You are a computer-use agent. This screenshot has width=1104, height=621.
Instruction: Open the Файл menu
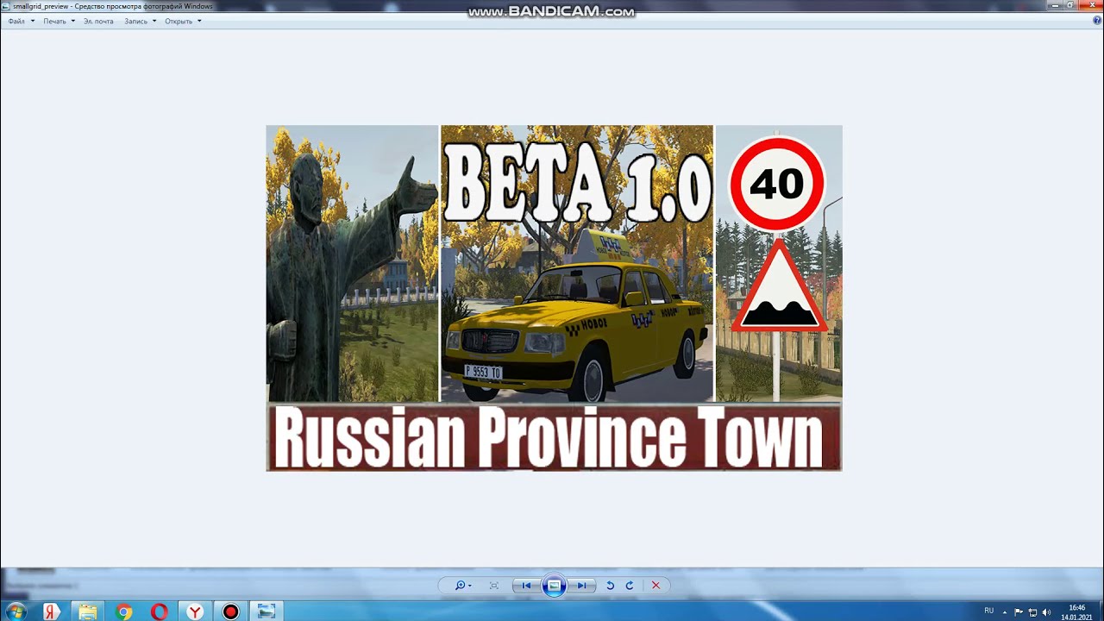pos(21,21)
